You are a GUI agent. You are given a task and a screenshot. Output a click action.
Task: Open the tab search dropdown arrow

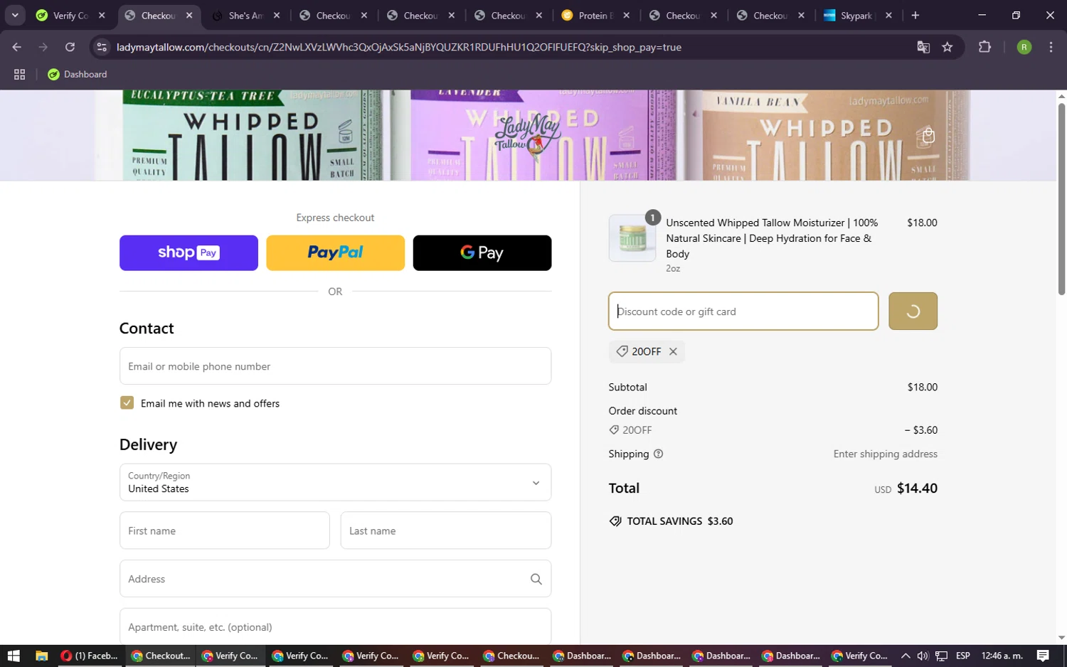pos(15,15)
